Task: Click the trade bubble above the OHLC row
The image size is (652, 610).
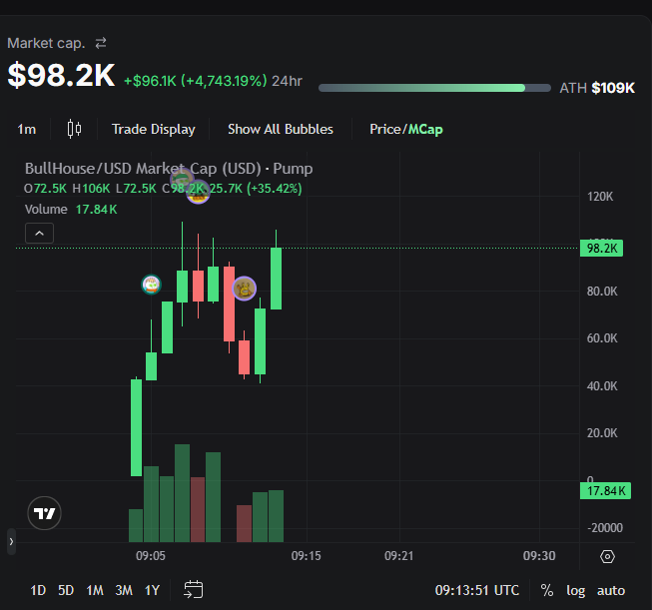Action: [182, 179]
